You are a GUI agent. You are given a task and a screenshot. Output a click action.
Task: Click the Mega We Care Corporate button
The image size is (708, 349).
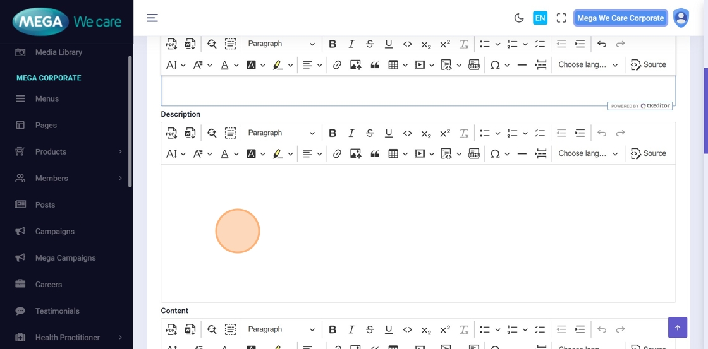(x=620, y=18)
